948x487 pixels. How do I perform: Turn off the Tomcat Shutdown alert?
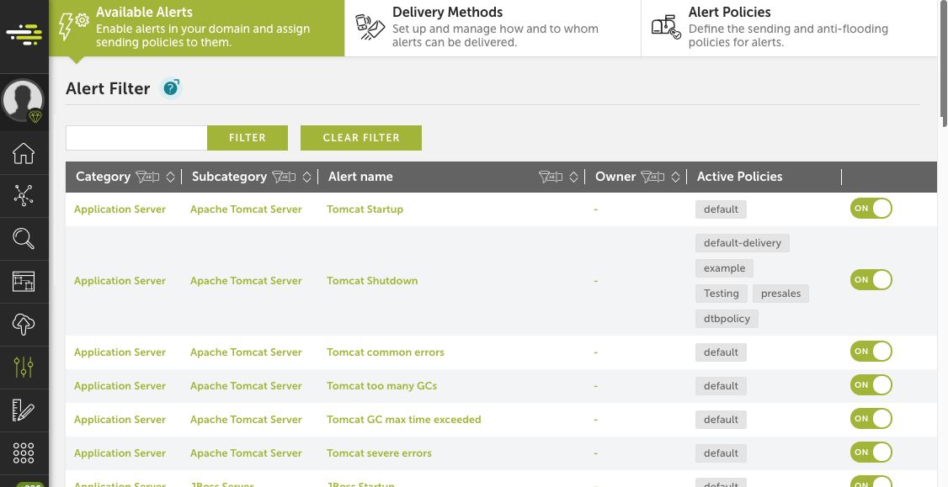[x=871, y=280]
